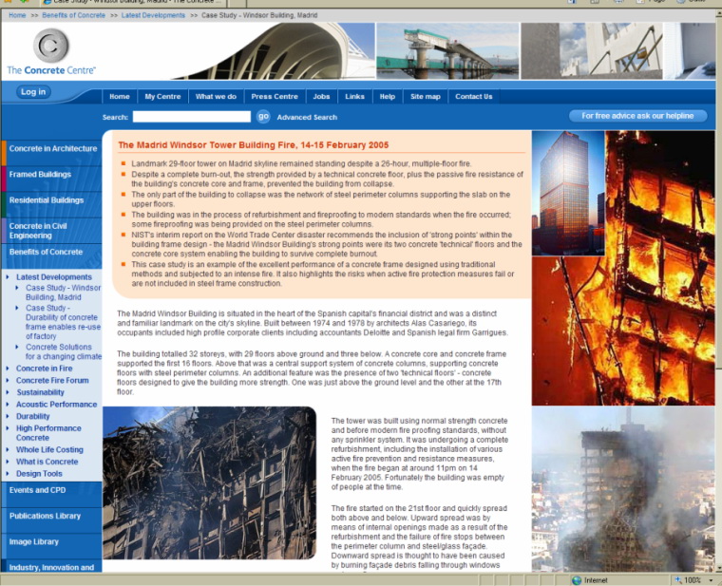Open Whole Life Costing sidebar link
The width and height of the screenshot is (722, 586).
point(49,450)
